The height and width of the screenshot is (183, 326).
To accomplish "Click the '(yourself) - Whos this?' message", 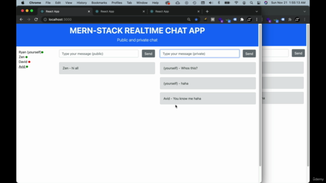I will [x=208, y=68].
